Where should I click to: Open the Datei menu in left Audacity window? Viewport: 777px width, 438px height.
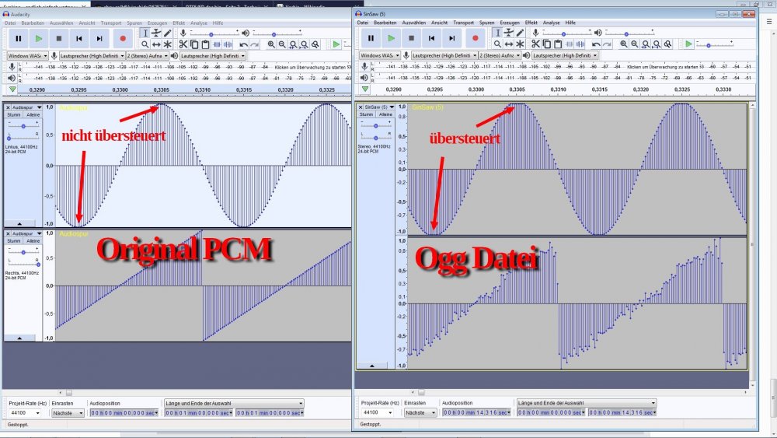pos(10,23)
